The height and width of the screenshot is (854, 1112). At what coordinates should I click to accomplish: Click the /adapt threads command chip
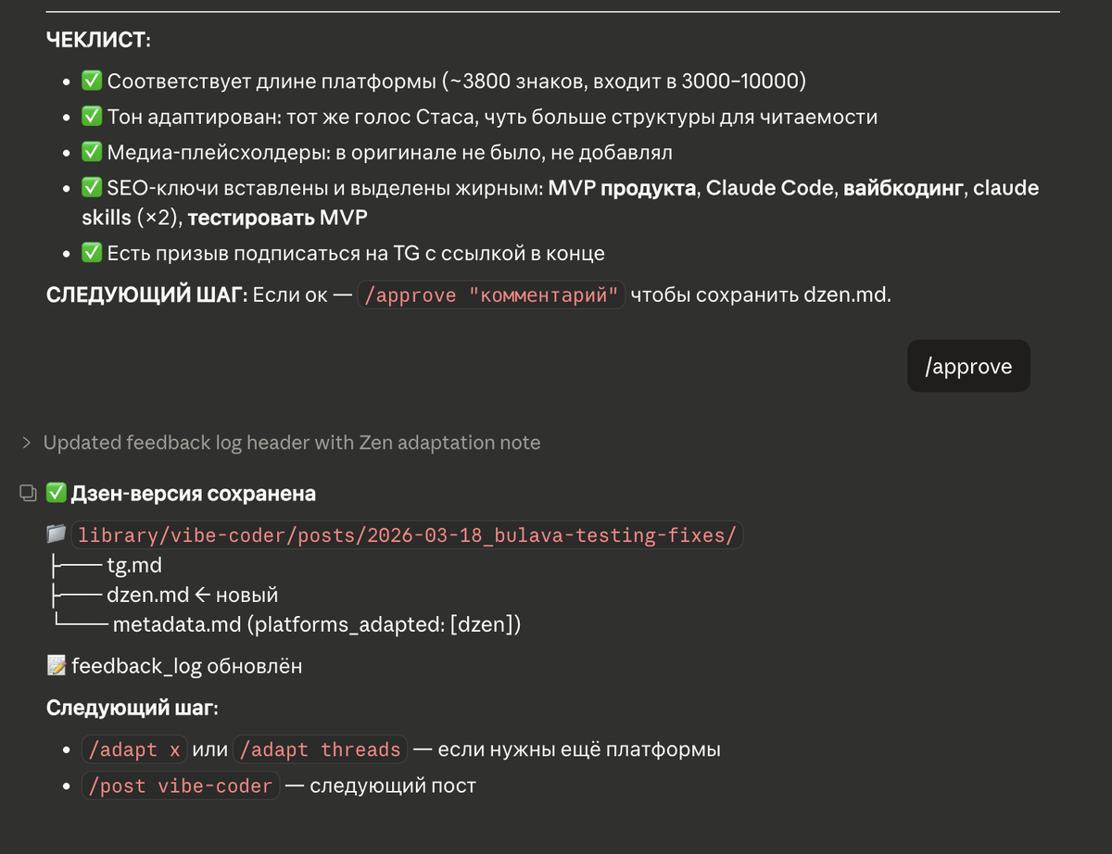(320, 749)
